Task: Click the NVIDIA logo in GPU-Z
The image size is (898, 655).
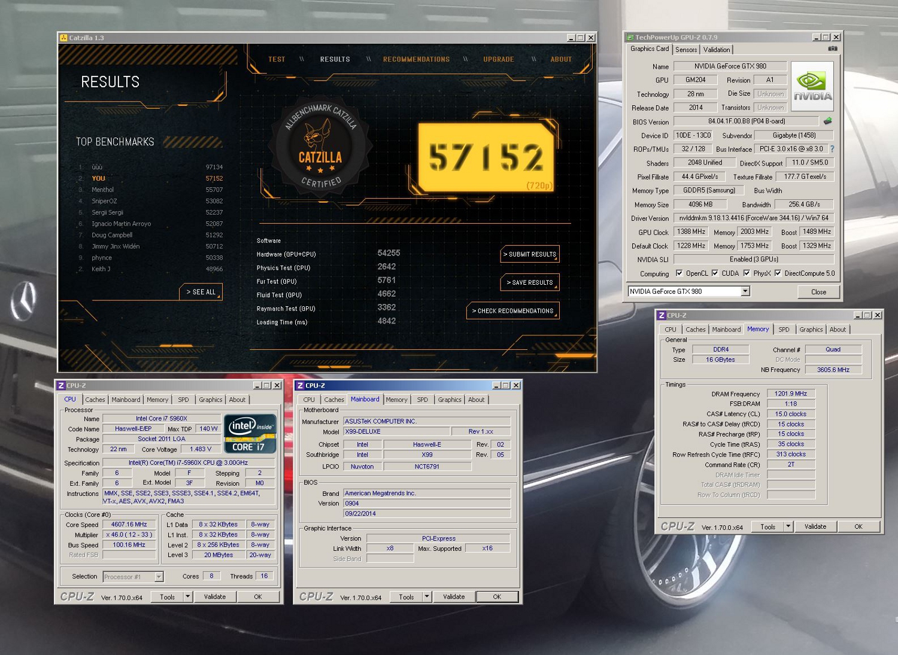Action: pos(812,86)
